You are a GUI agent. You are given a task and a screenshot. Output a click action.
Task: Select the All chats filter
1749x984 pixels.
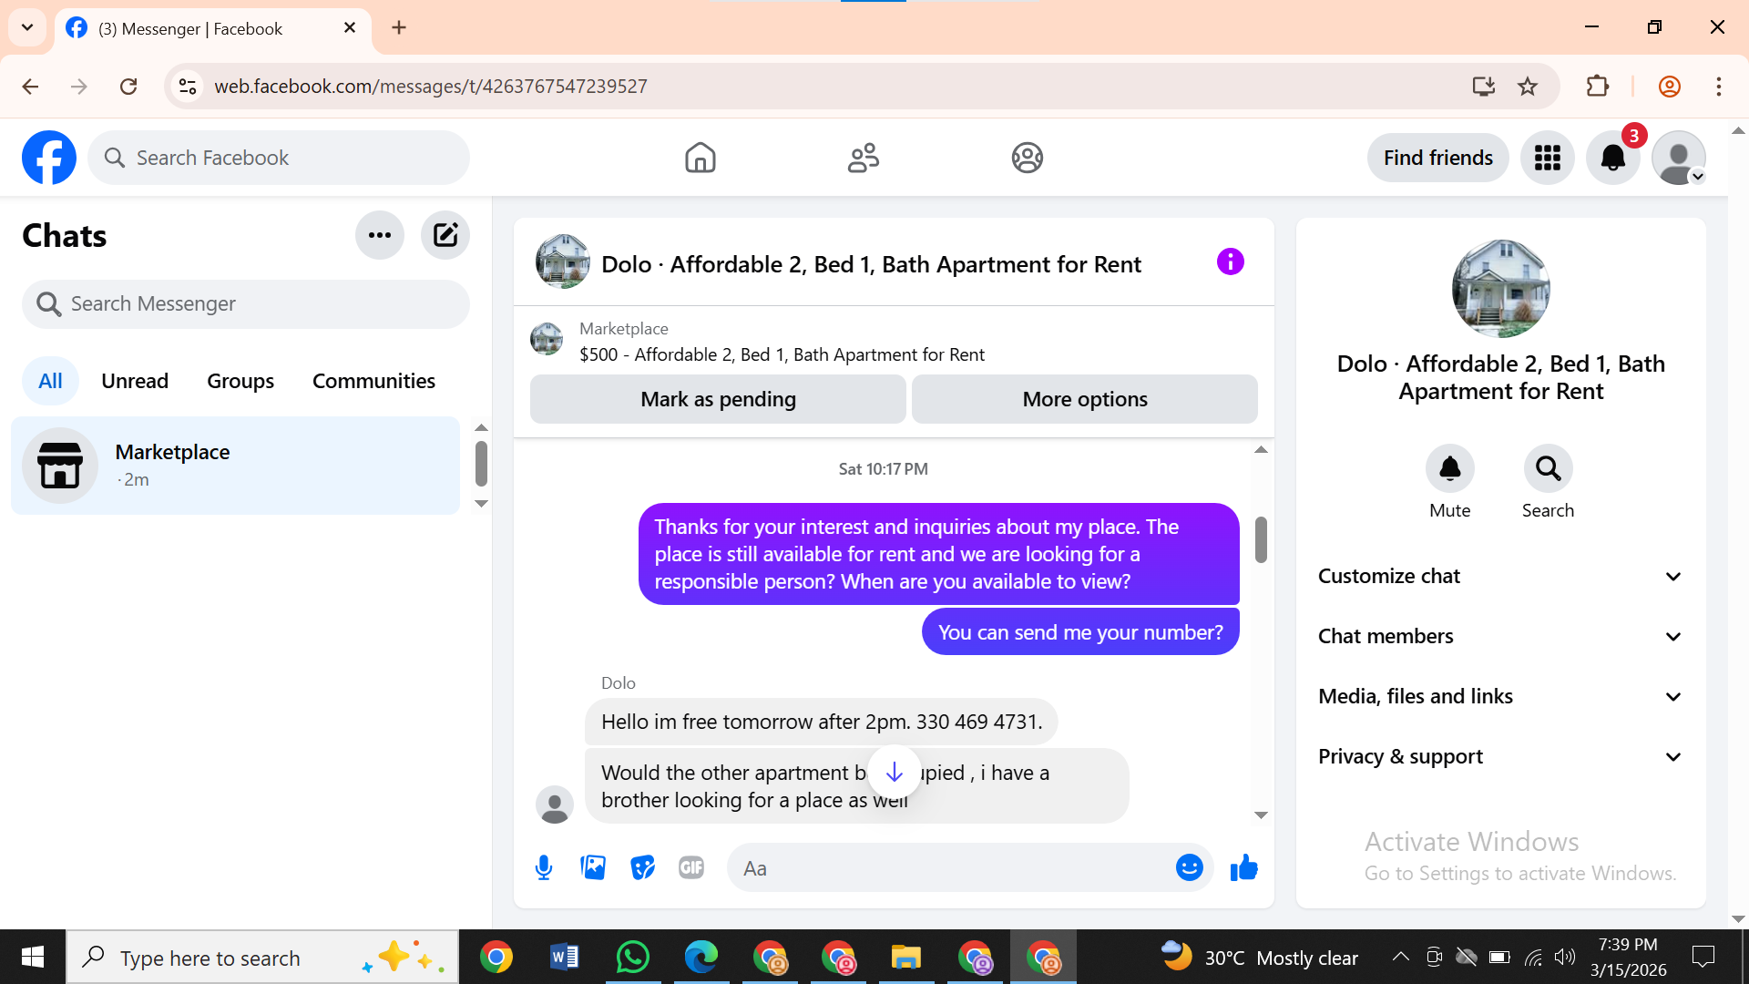(x=50, y=381)
